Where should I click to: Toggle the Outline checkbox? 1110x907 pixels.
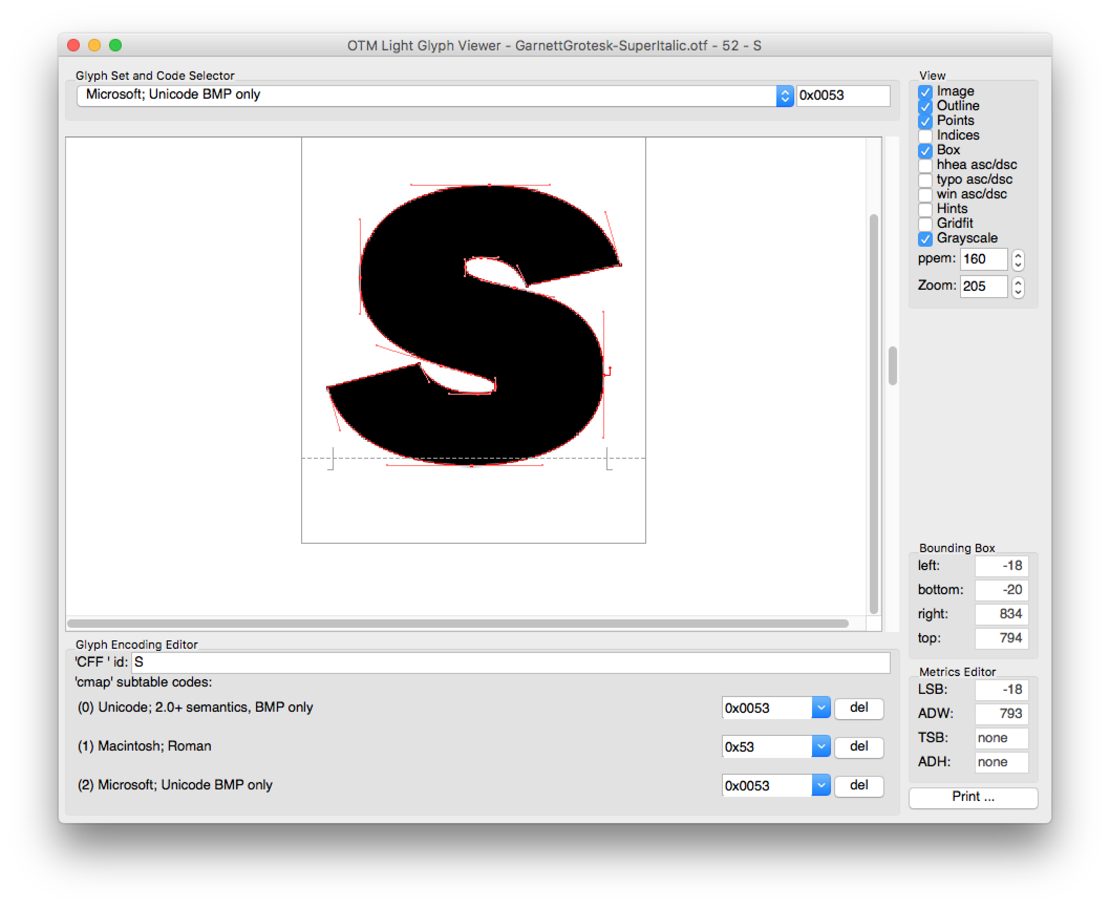point(925,107)
